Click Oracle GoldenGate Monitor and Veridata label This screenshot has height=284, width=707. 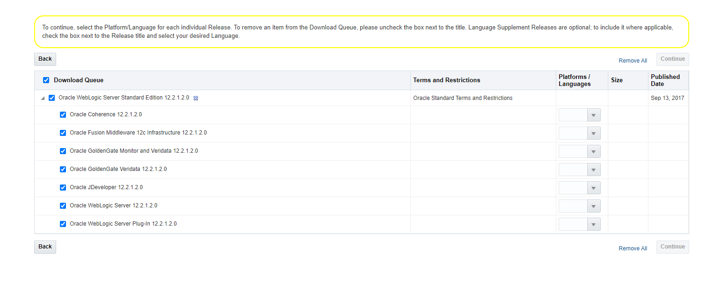point(134,151)
